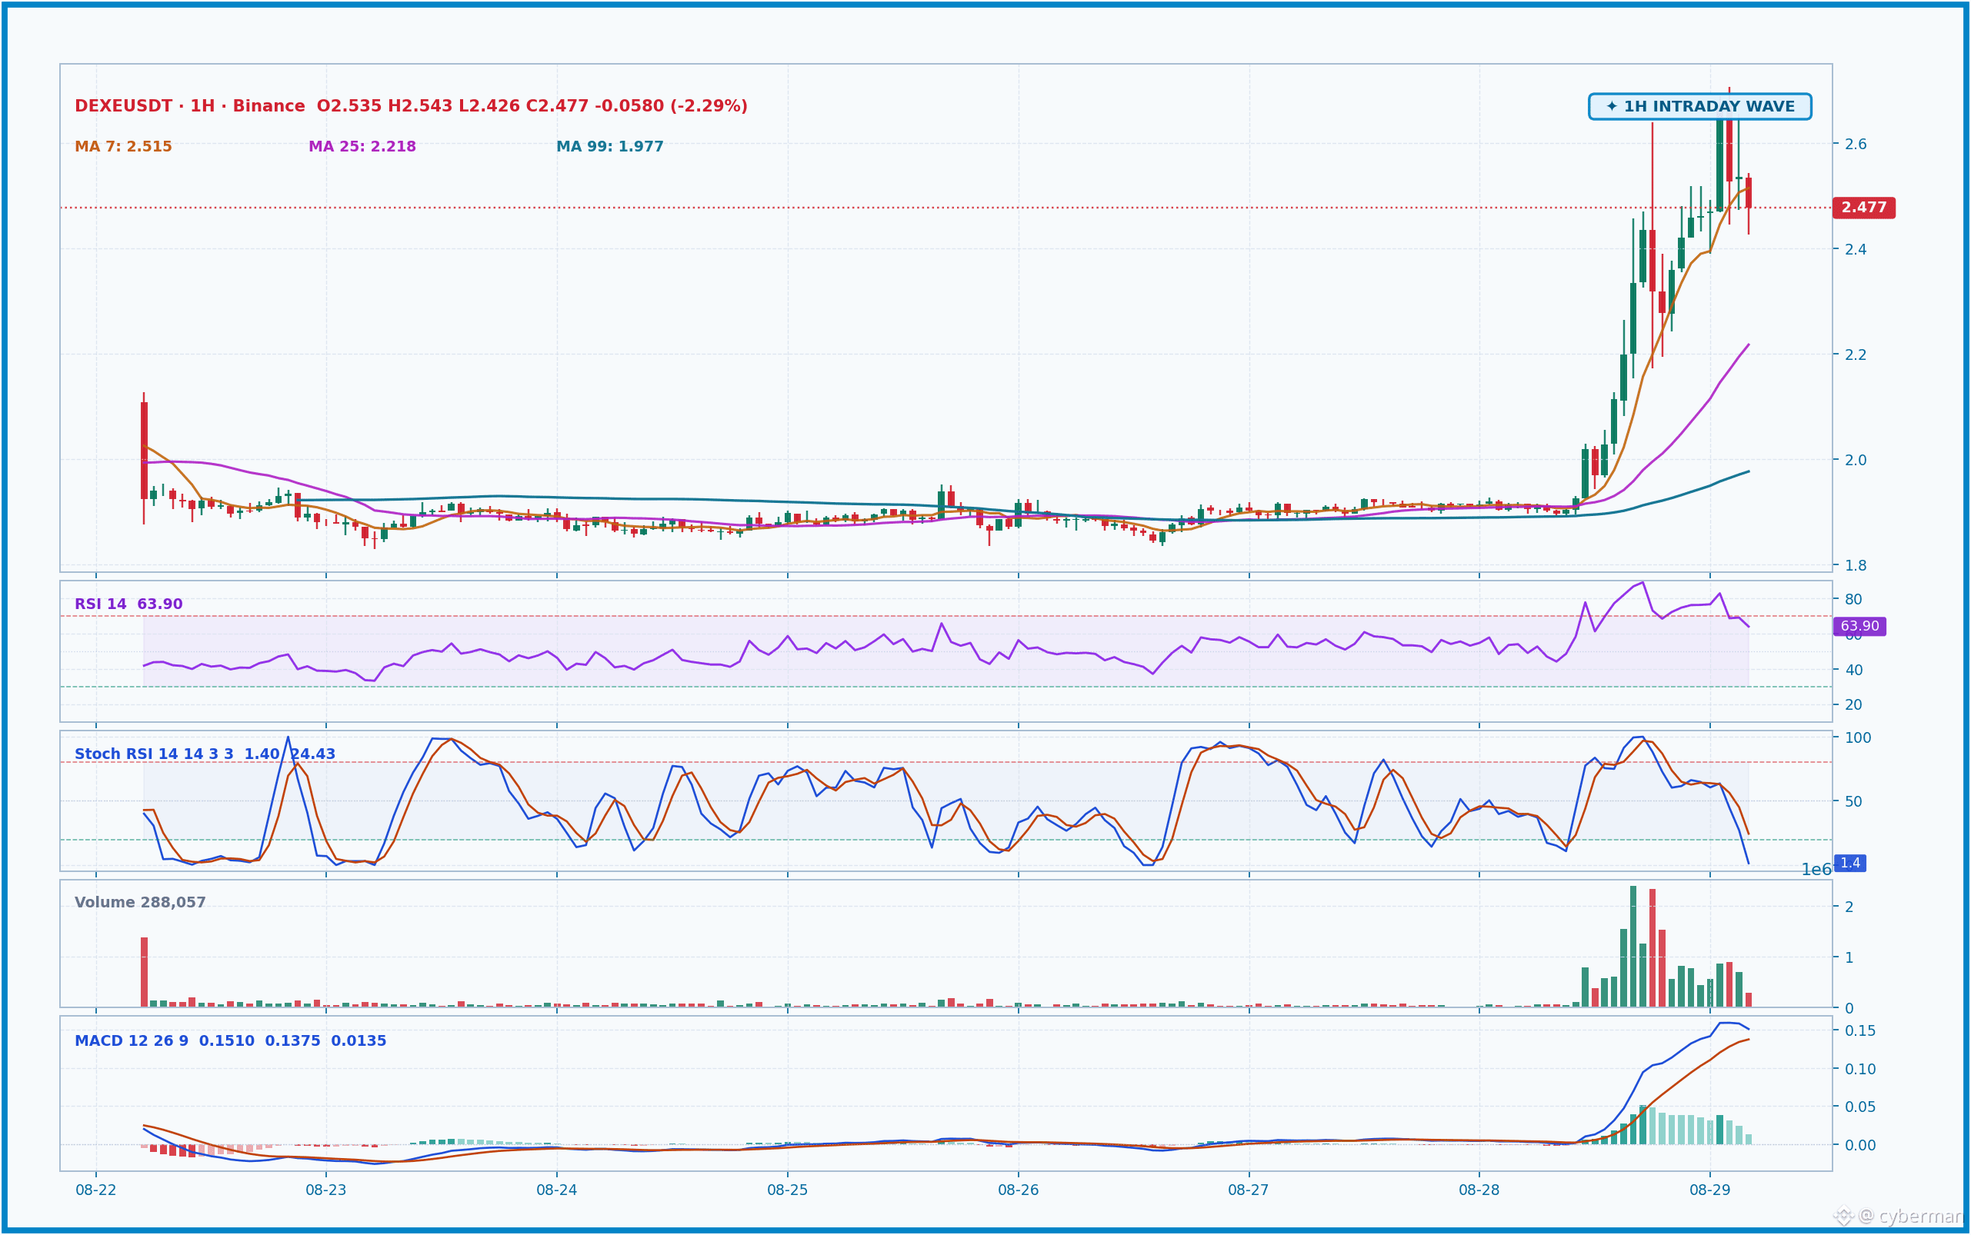Screen dimensions: 1971x1235
Task: Click the 08-27 date label
Action: pyautogui.click(x=1249, y=1190)
